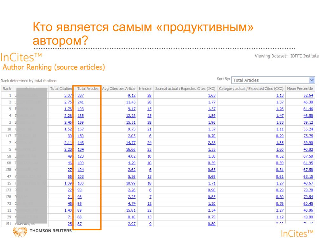Click the 1.83 CXC value link
Image resolution: width=325 pixels, height=243 pixels.
point(280,122)
